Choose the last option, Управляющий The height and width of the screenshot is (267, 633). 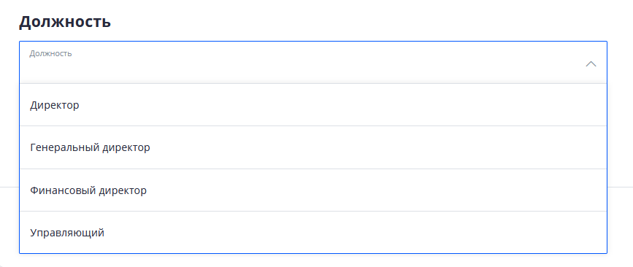click(313, 232)
